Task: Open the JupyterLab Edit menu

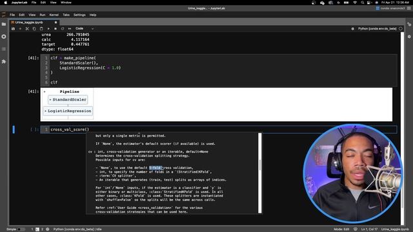Action: [x=21, y=15]
